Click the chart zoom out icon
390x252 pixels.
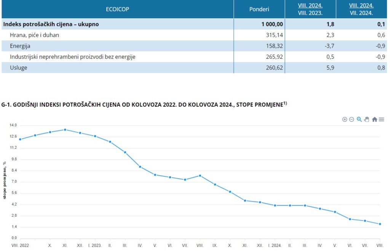pyautogui.click(x=352, y=120)
